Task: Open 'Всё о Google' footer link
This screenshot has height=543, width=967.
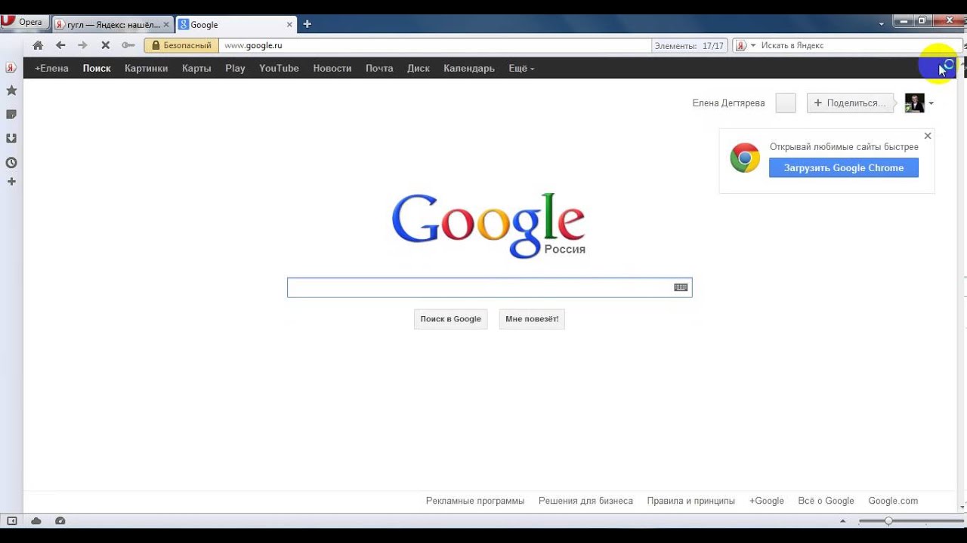Action: click(x=826, y=501)
